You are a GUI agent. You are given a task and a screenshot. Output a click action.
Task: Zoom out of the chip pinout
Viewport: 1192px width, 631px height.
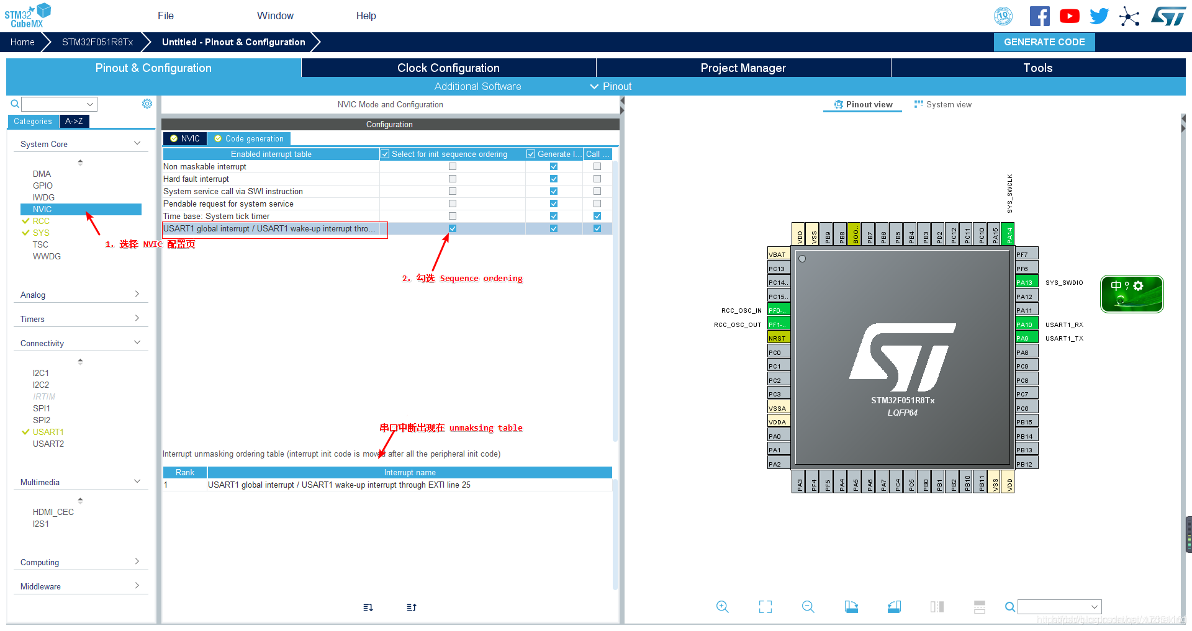click(x=808, y=607)
